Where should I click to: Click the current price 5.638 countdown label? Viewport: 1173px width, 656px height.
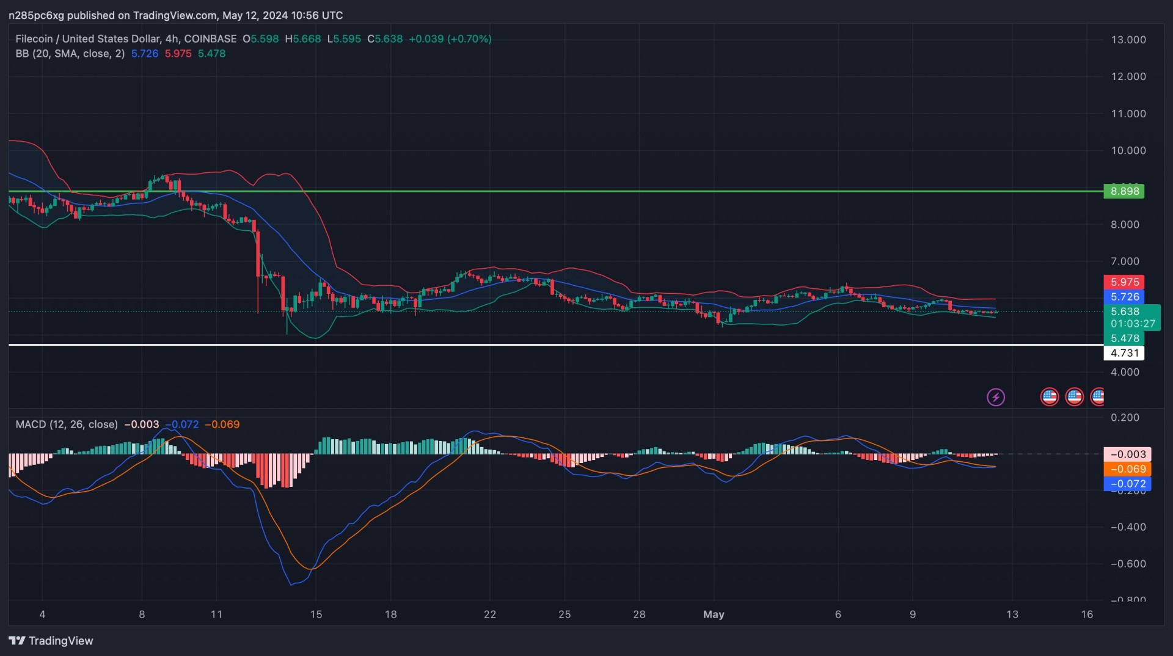pos(1131,318)
